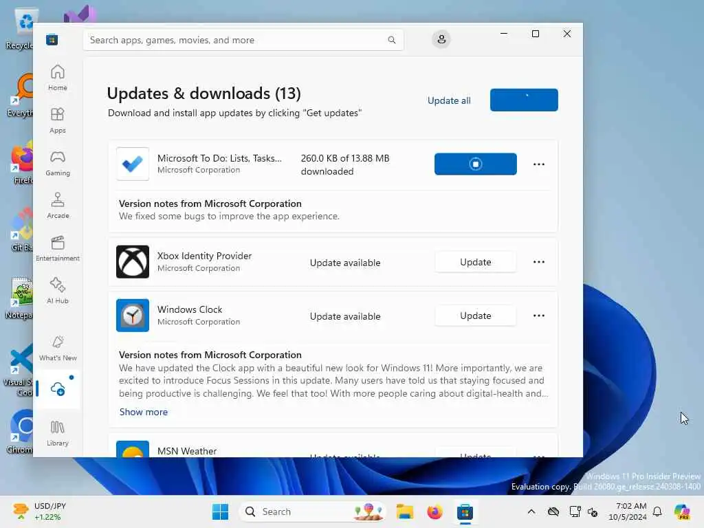Open more options for Windows Clock
The width and height of the screenshot is (704, 528).
coord(539,316)
